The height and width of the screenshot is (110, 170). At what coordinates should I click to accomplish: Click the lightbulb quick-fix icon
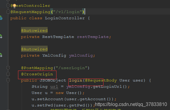14,6
